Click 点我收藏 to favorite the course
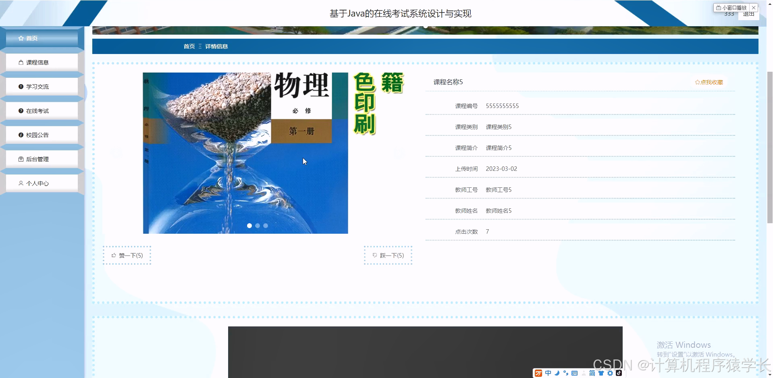Viewport: 773px width, 378px height. 709,82
